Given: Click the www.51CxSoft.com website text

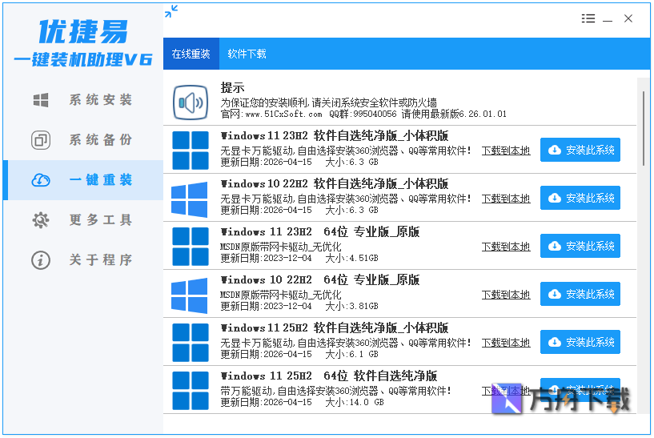Looking at the screenshot, I should (283, 114).
